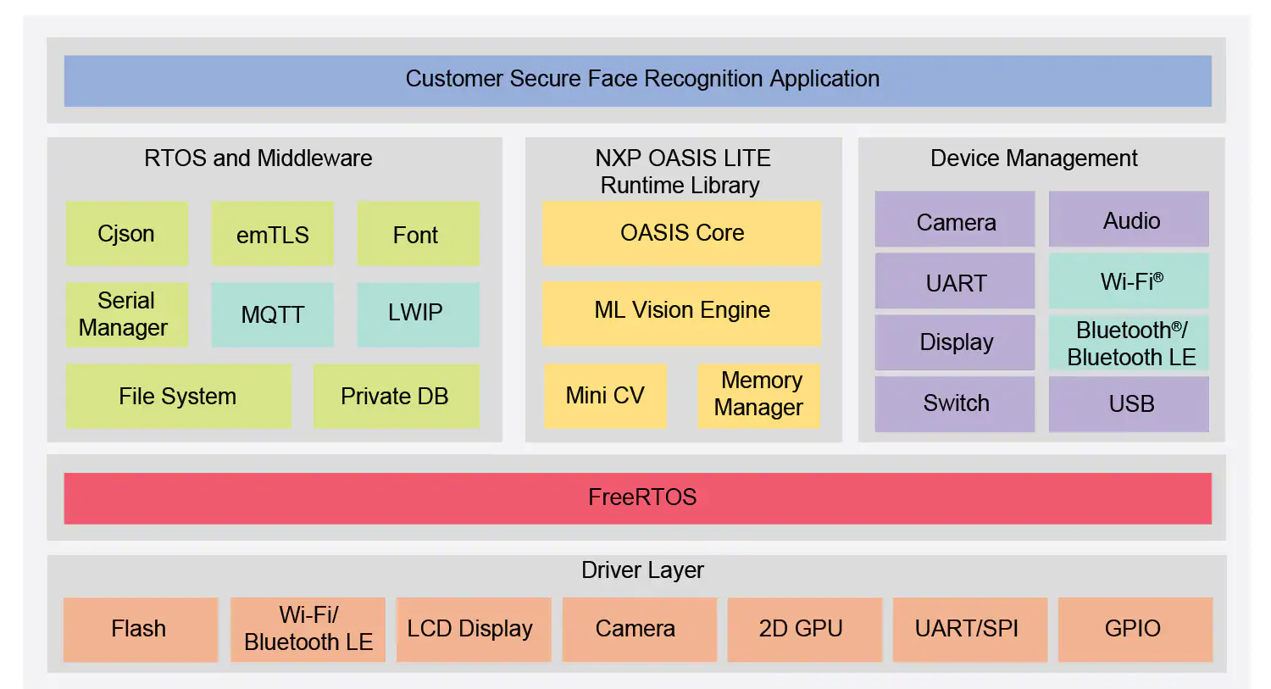The image size is (1271, 689).
Task: Click the ML Vision Engine block
Action: tap(681, 314)
